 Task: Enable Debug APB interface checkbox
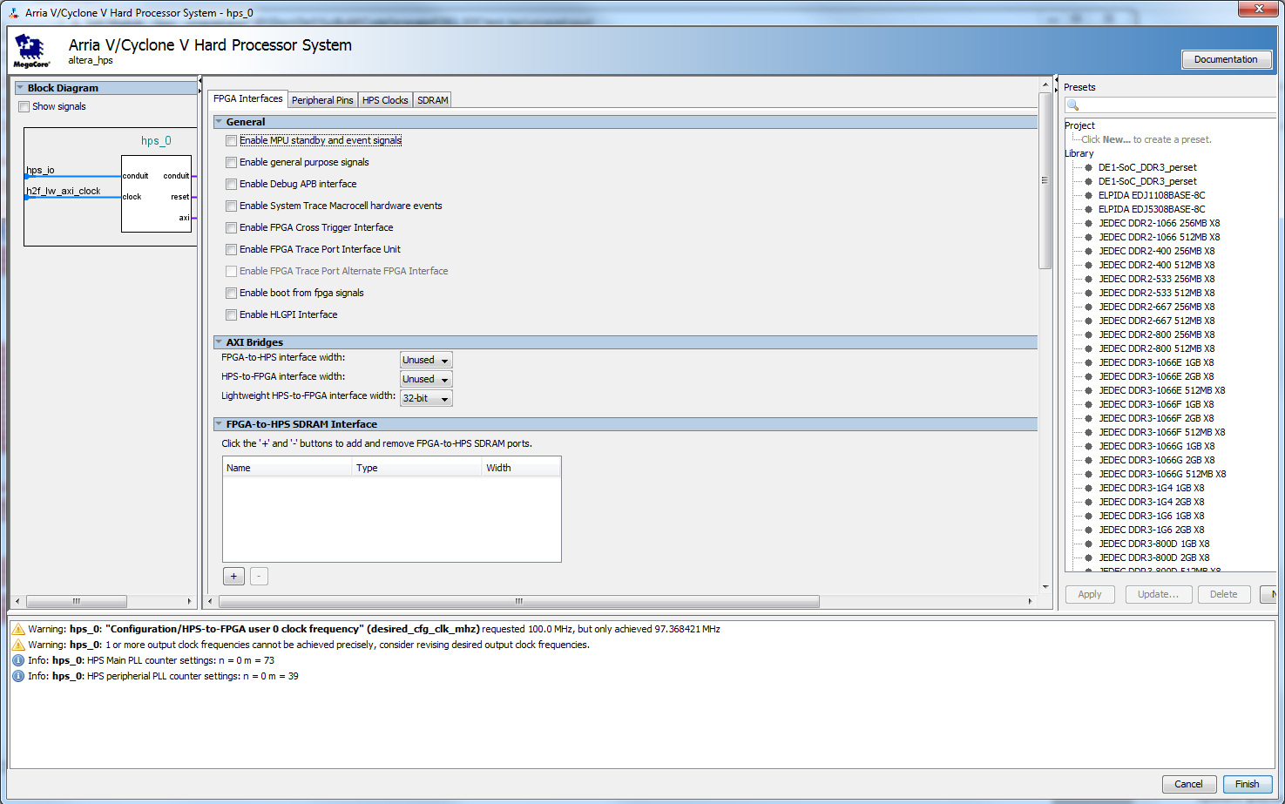pos(231,184)
